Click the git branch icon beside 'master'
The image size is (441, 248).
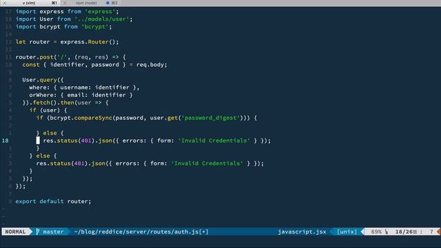tap(38, 231)
